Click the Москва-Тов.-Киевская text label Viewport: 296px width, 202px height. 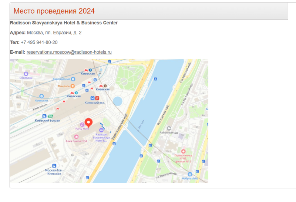pyautogui.click(x=54, y=172)
